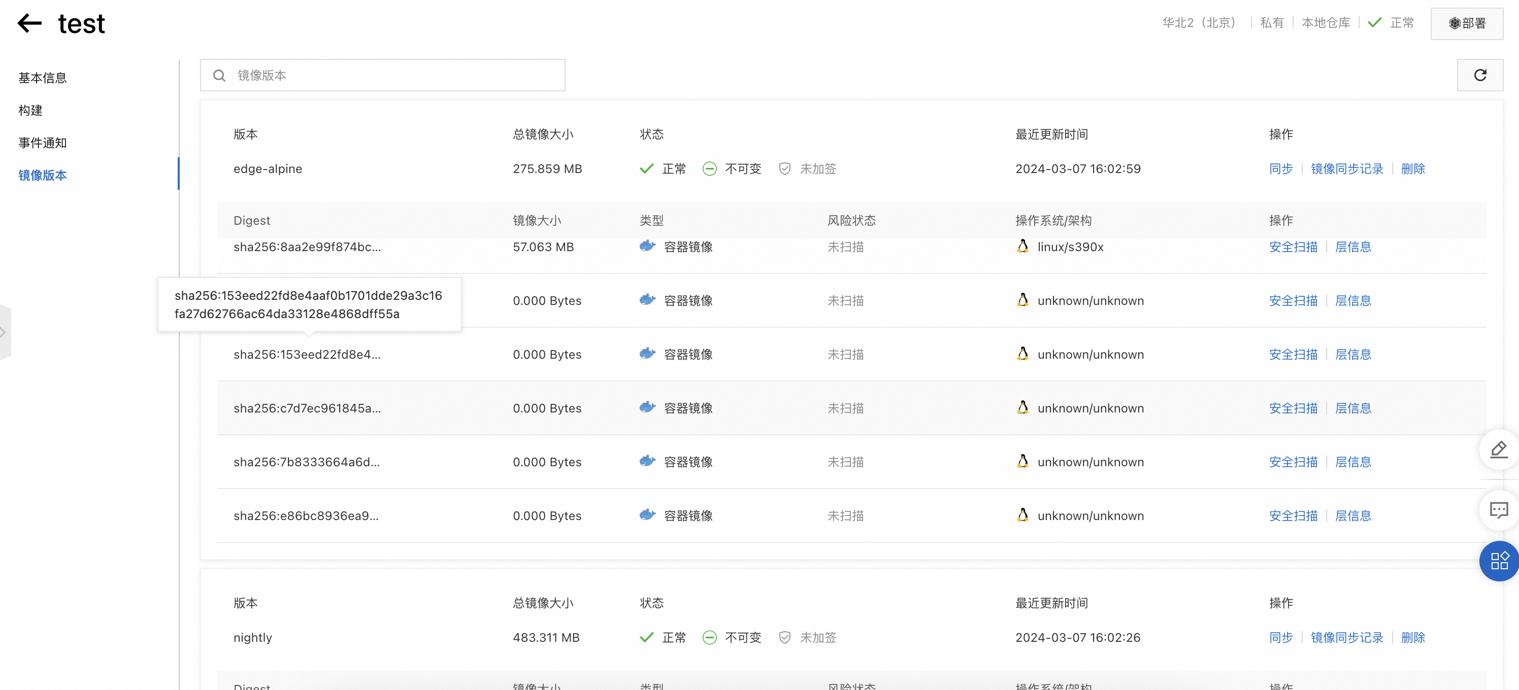The image size is (1519, 690).
Task: Click 层信息 for sha256:c7d7ec961845a digest
Action: coord(1352,408)
